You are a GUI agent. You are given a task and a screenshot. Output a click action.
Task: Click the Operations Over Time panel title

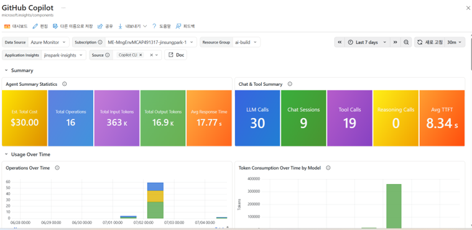click(x=28, y=168)
